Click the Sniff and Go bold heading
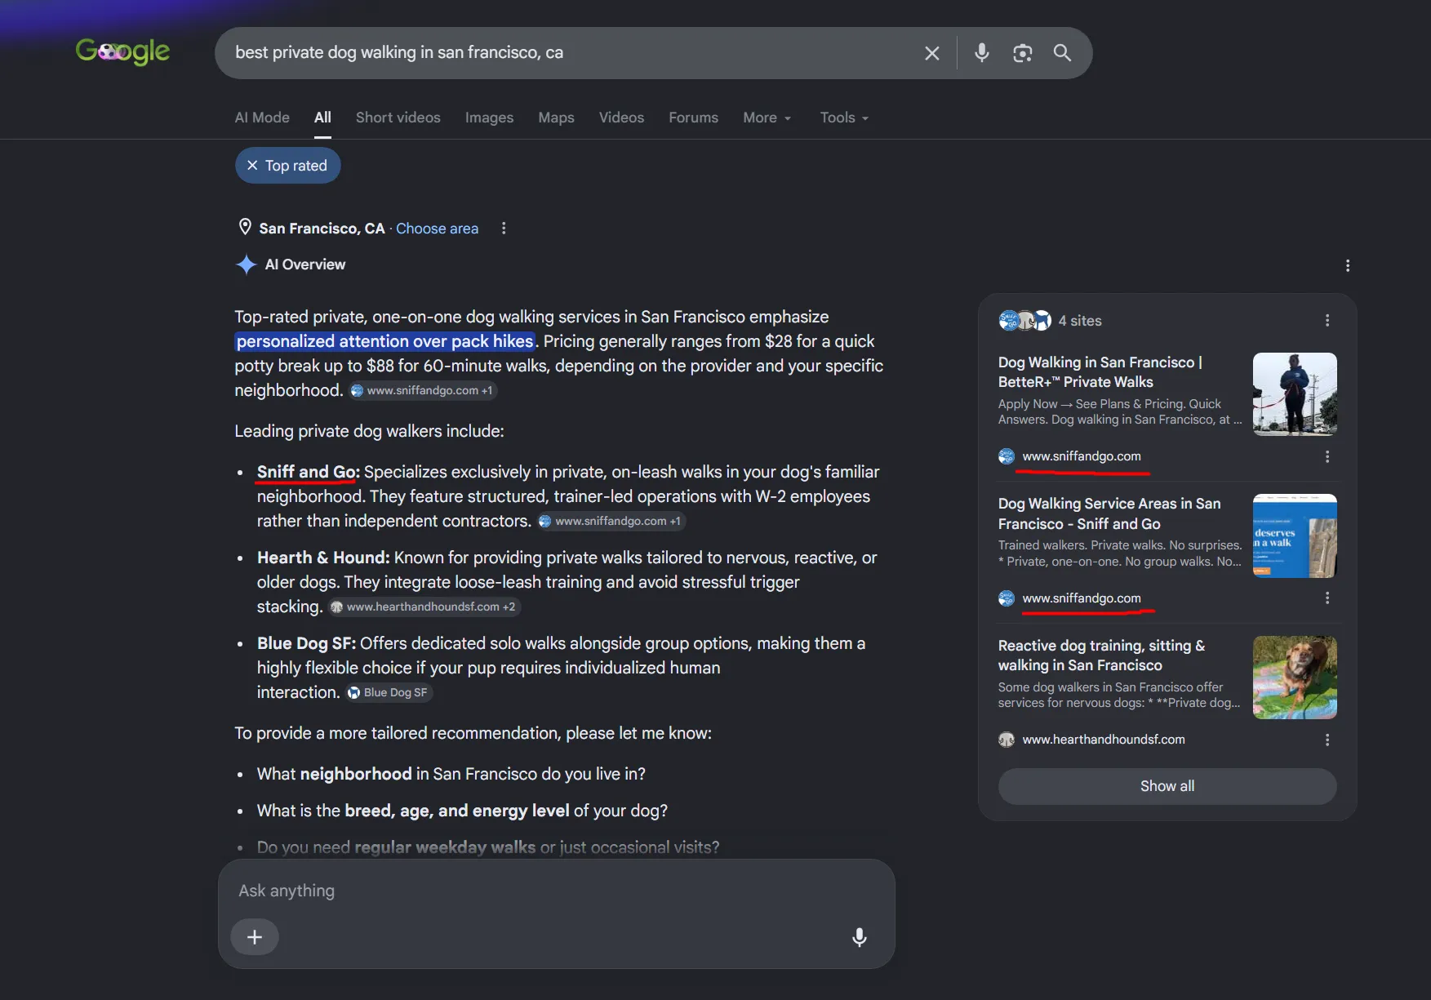1431x1000 pixels. click(x=309, y=472)
